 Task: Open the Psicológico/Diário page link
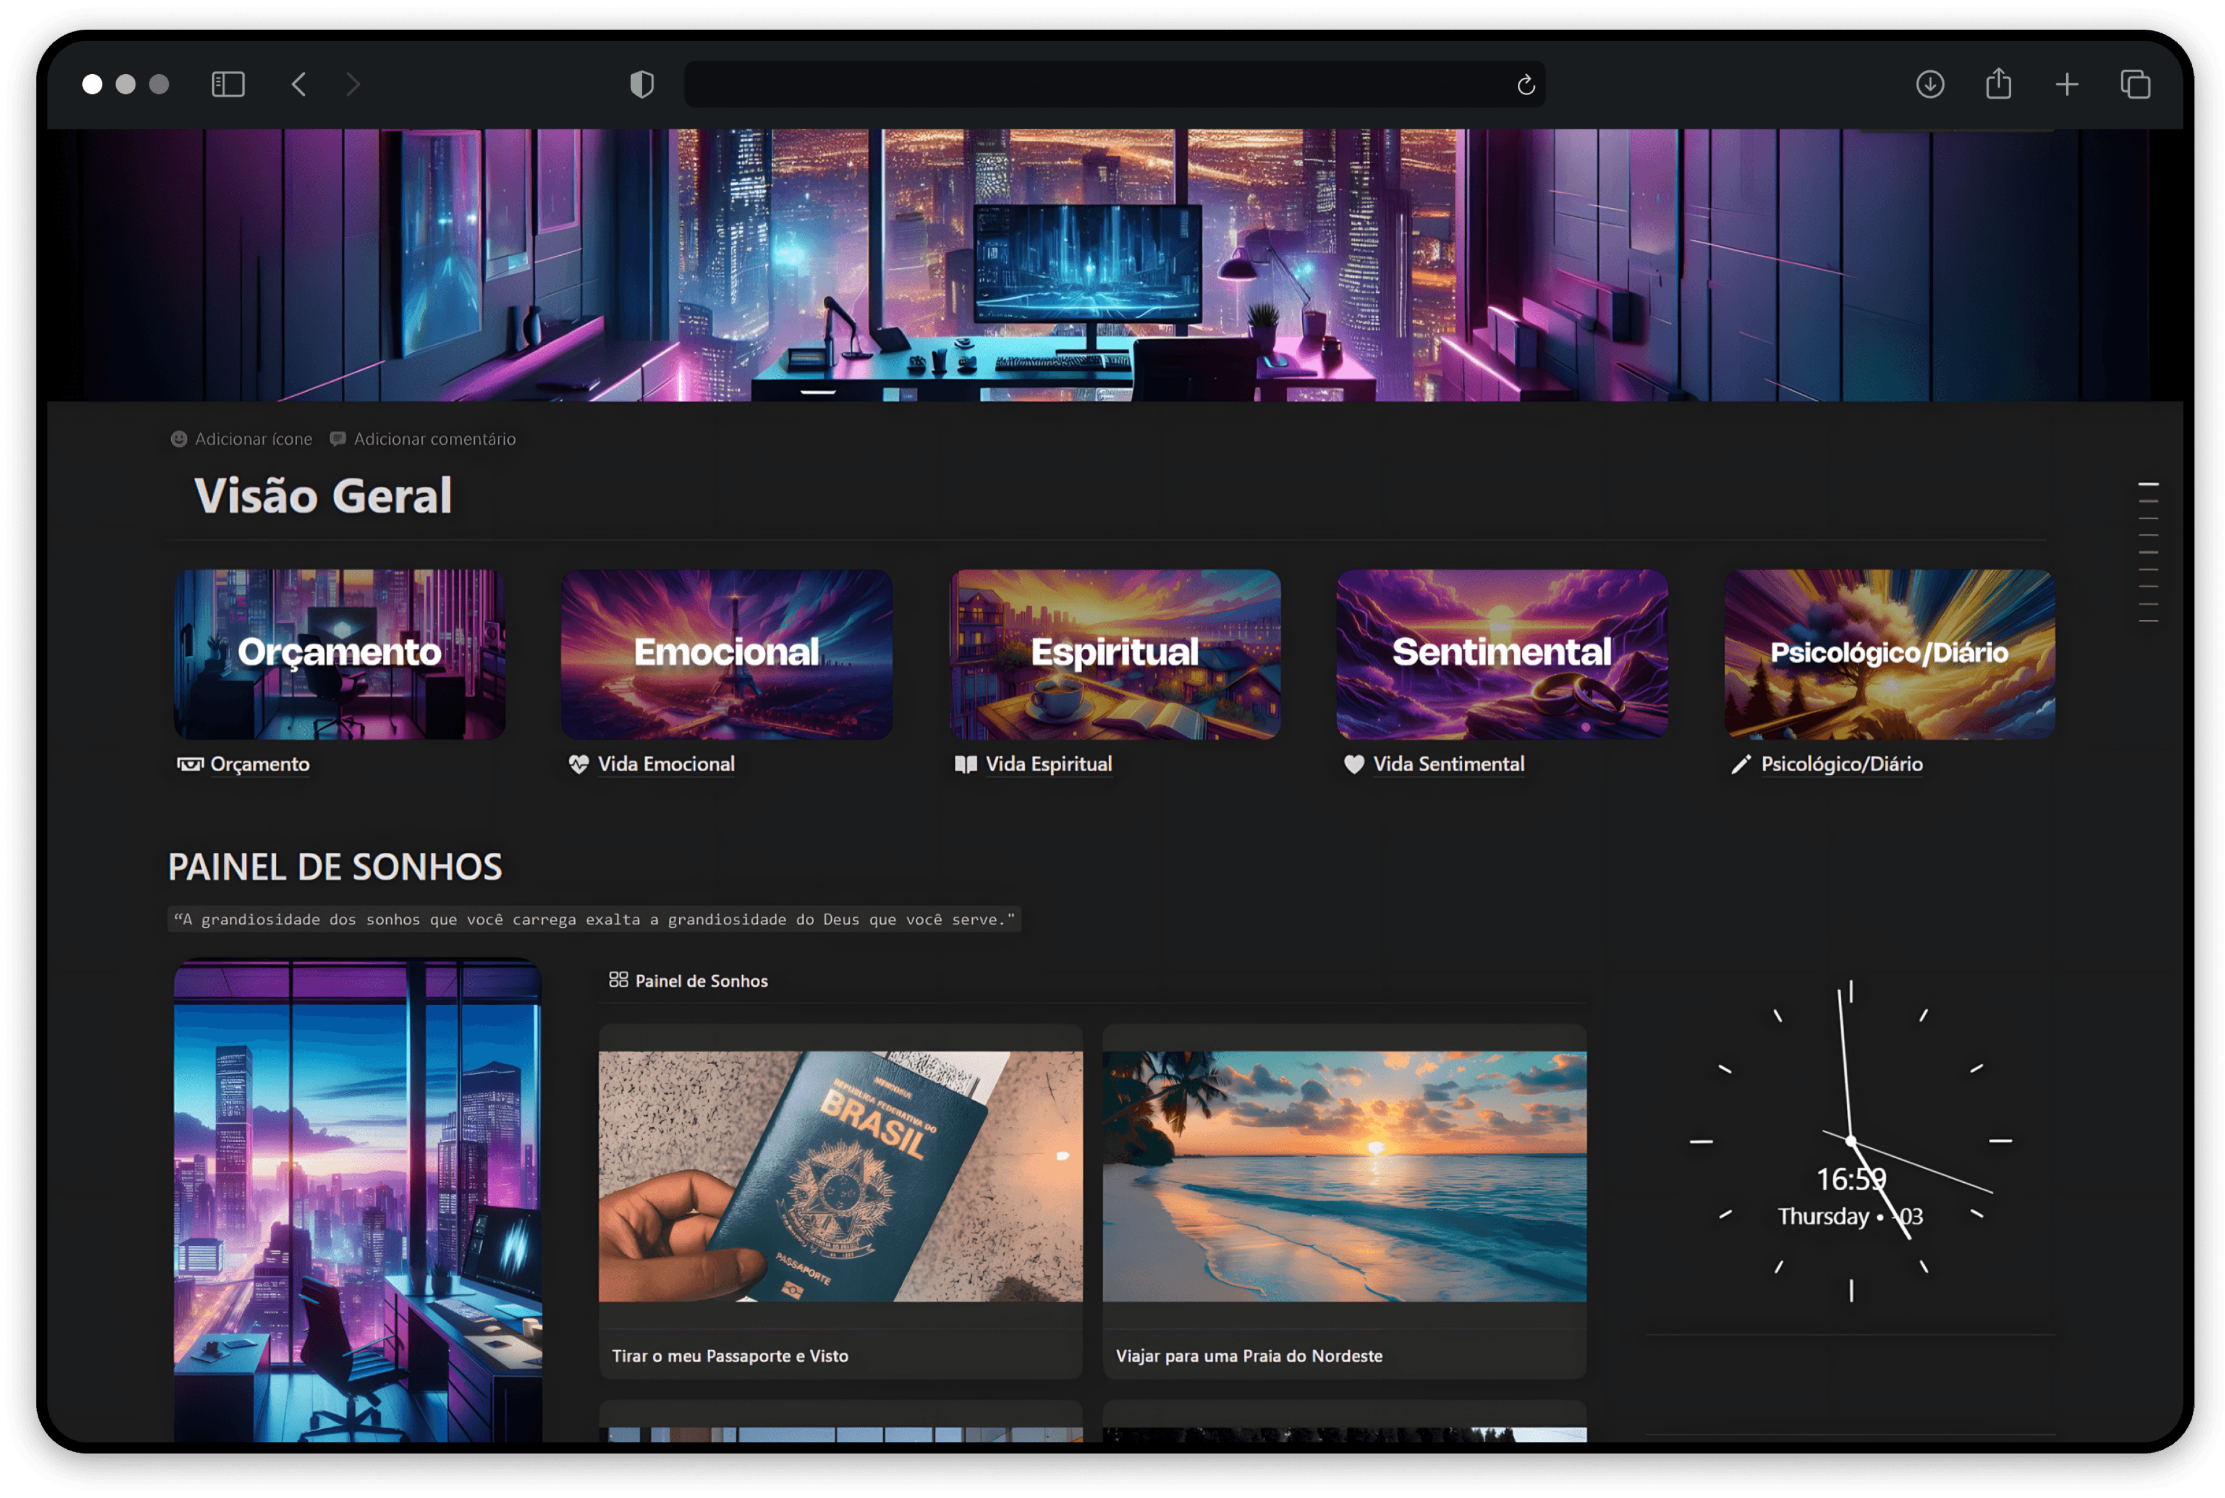click(1841, 764)
